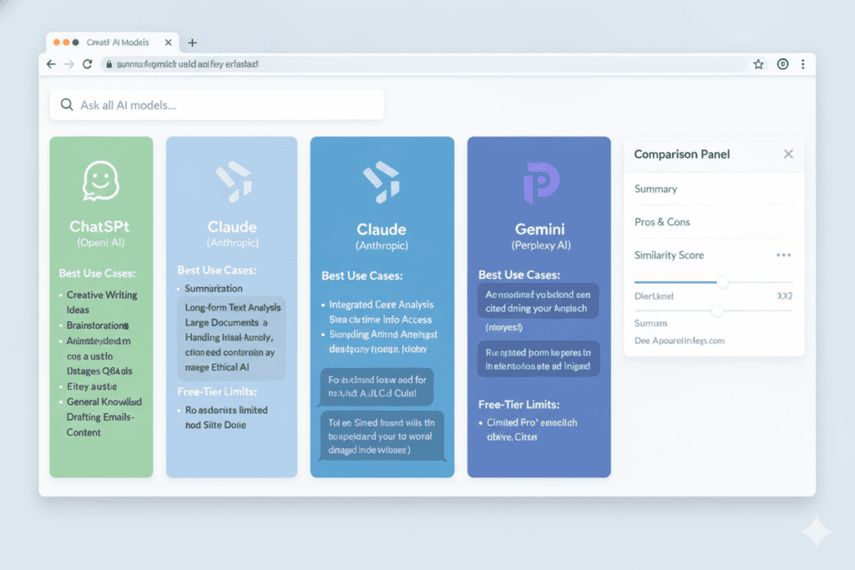Open the browser three-dot menu
Screen dimensions: 855x570
pos(802,64)
